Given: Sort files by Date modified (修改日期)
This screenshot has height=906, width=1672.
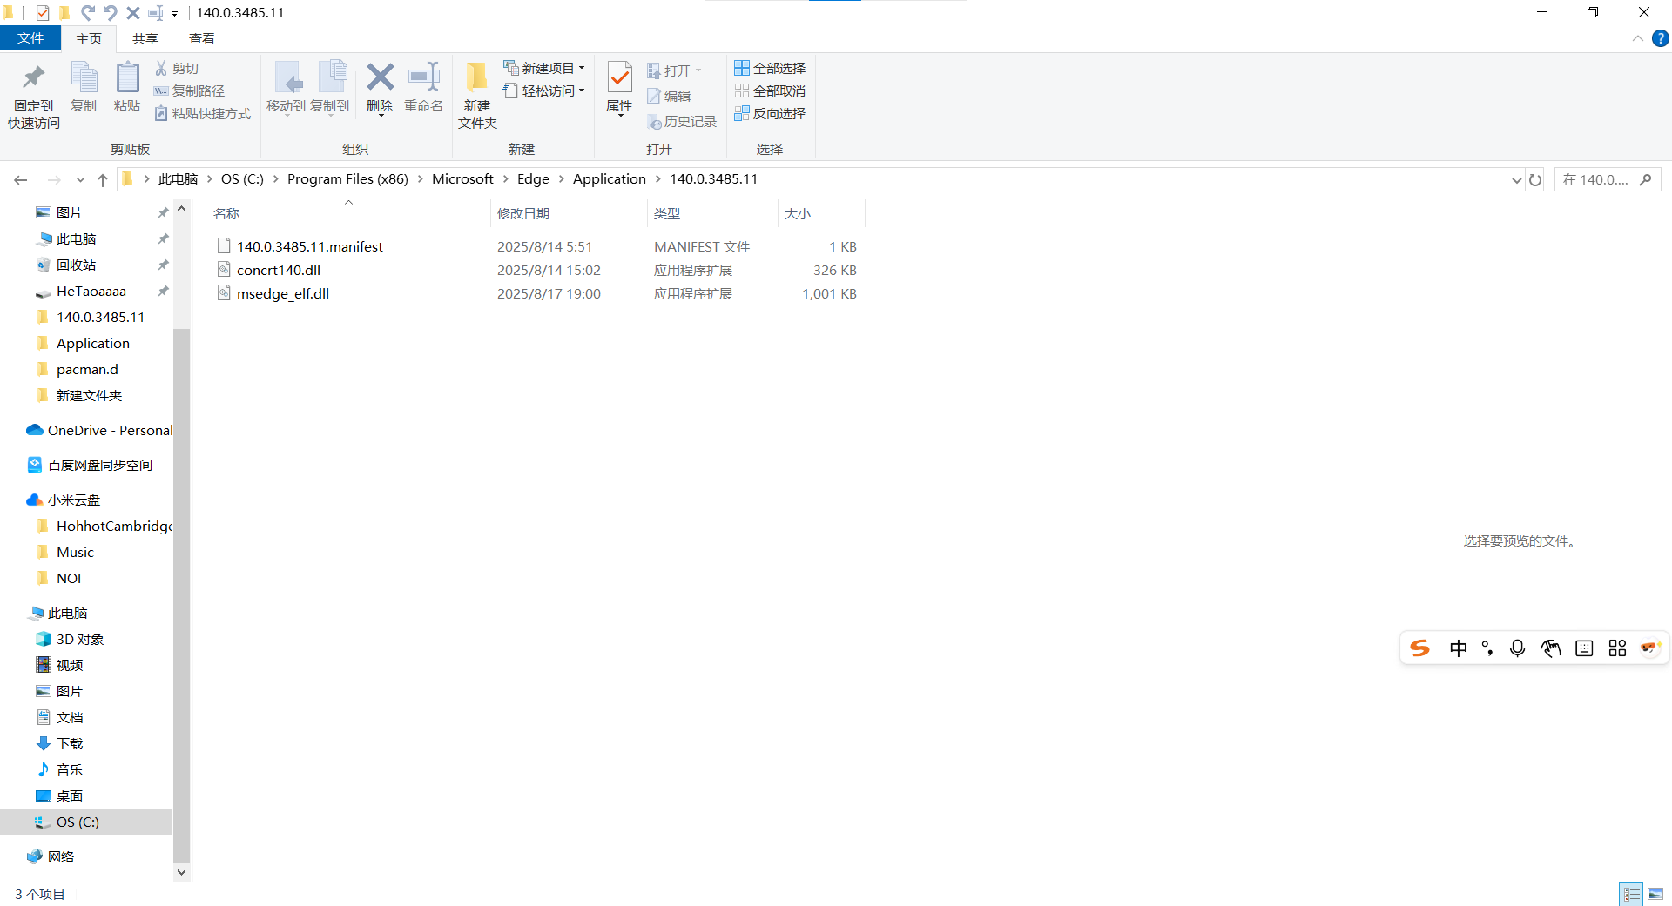Looking at the screenshot, I should click(569, 213).
